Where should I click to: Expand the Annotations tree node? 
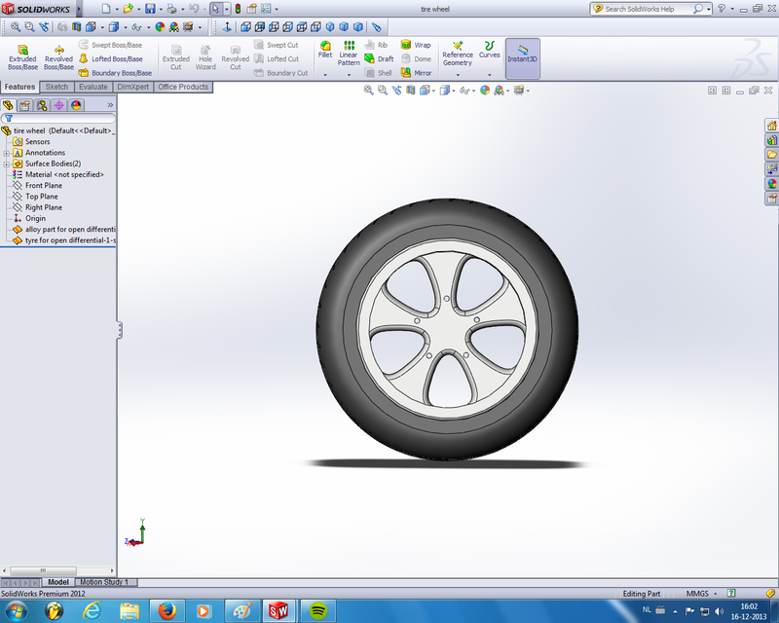(x=8, y=152)
